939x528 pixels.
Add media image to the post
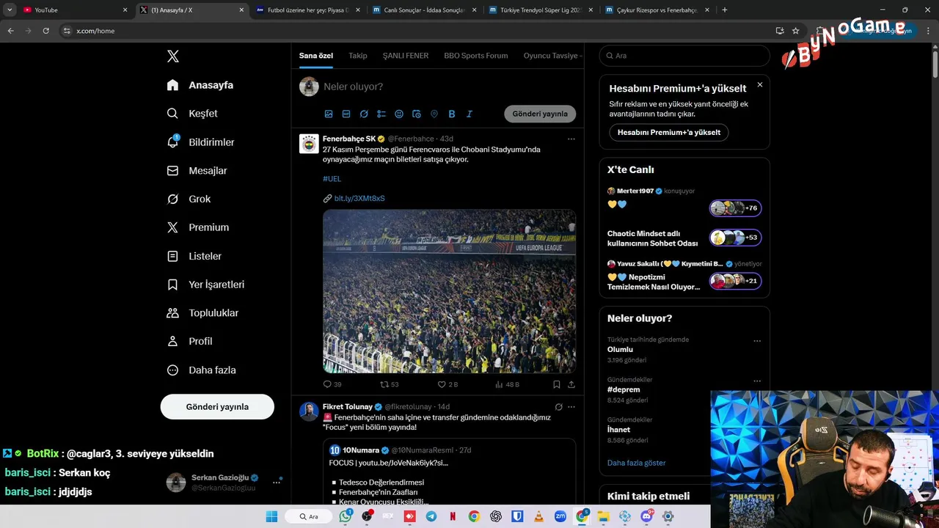[x=329, y=114]
